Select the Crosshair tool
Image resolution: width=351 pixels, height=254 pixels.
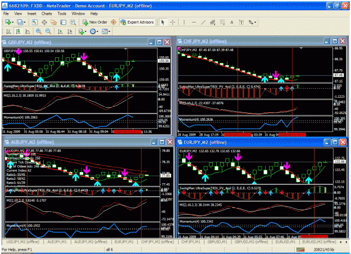[172, 22]
